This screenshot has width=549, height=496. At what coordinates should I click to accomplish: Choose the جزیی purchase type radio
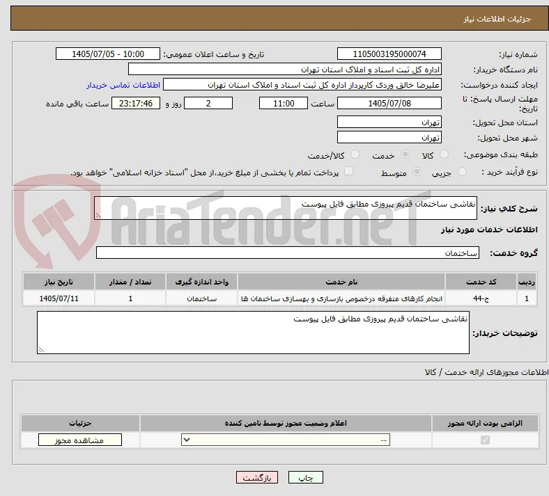pos(462,171)
